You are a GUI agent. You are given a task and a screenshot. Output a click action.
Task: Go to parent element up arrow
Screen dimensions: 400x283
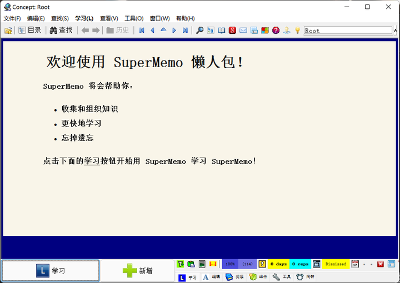click(x=163, y=30)
